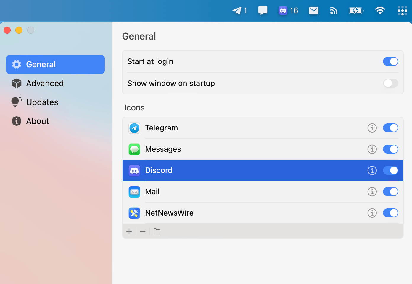Open Telegram menu bar icon
Viewport: 412px width, 284px height.
[239, 11]
